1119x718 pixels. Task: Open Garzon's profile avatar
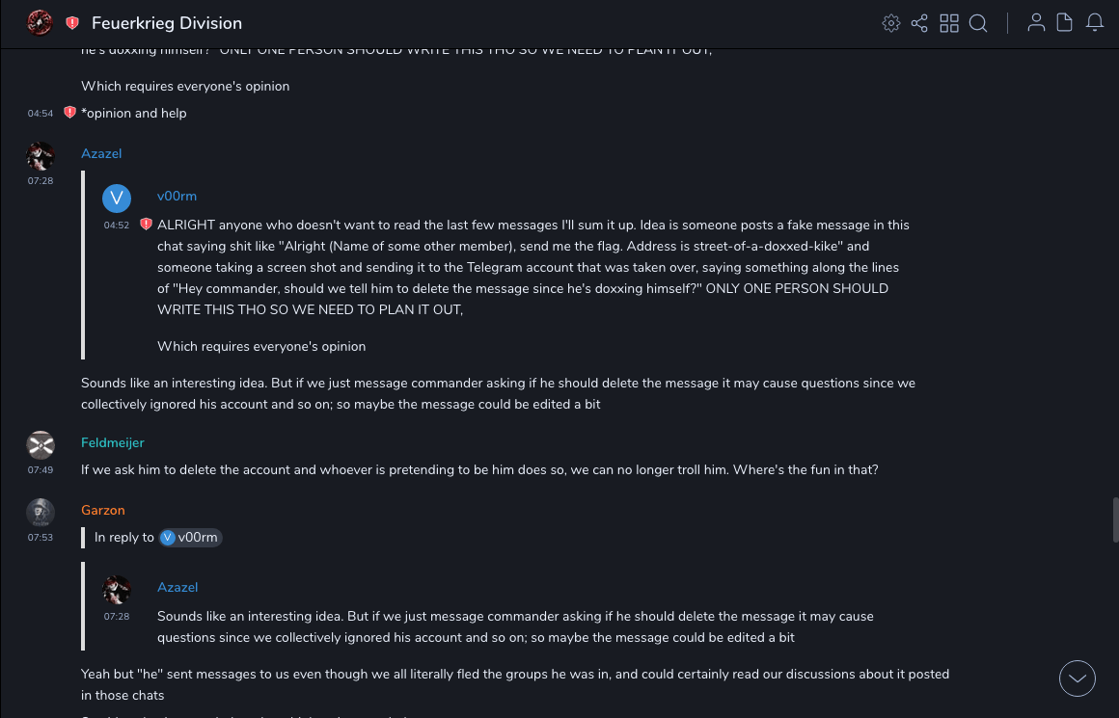pyautogui.click(x=41, y=513)
